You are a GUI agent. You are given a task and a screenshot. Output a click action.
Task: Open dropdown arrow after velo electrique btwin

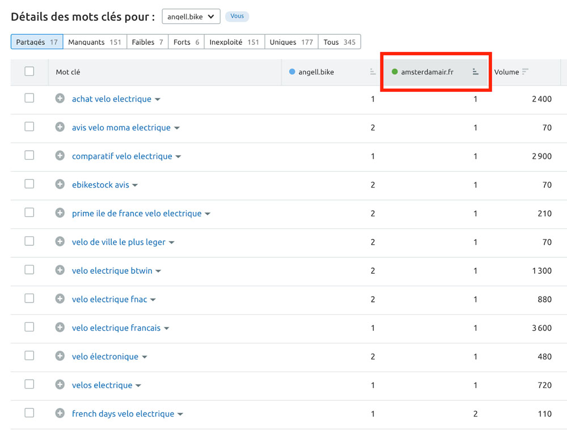tap(158, 271)
